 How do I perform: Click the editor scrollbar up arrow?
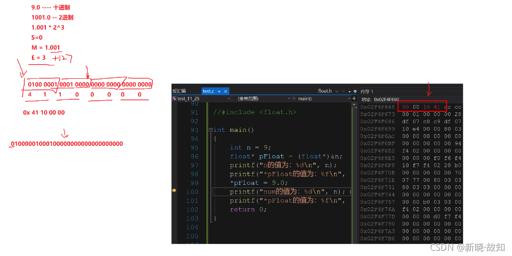point(354,104)
